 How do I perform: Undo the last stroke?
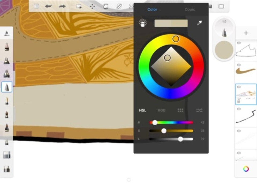click(x=48, y=6)
